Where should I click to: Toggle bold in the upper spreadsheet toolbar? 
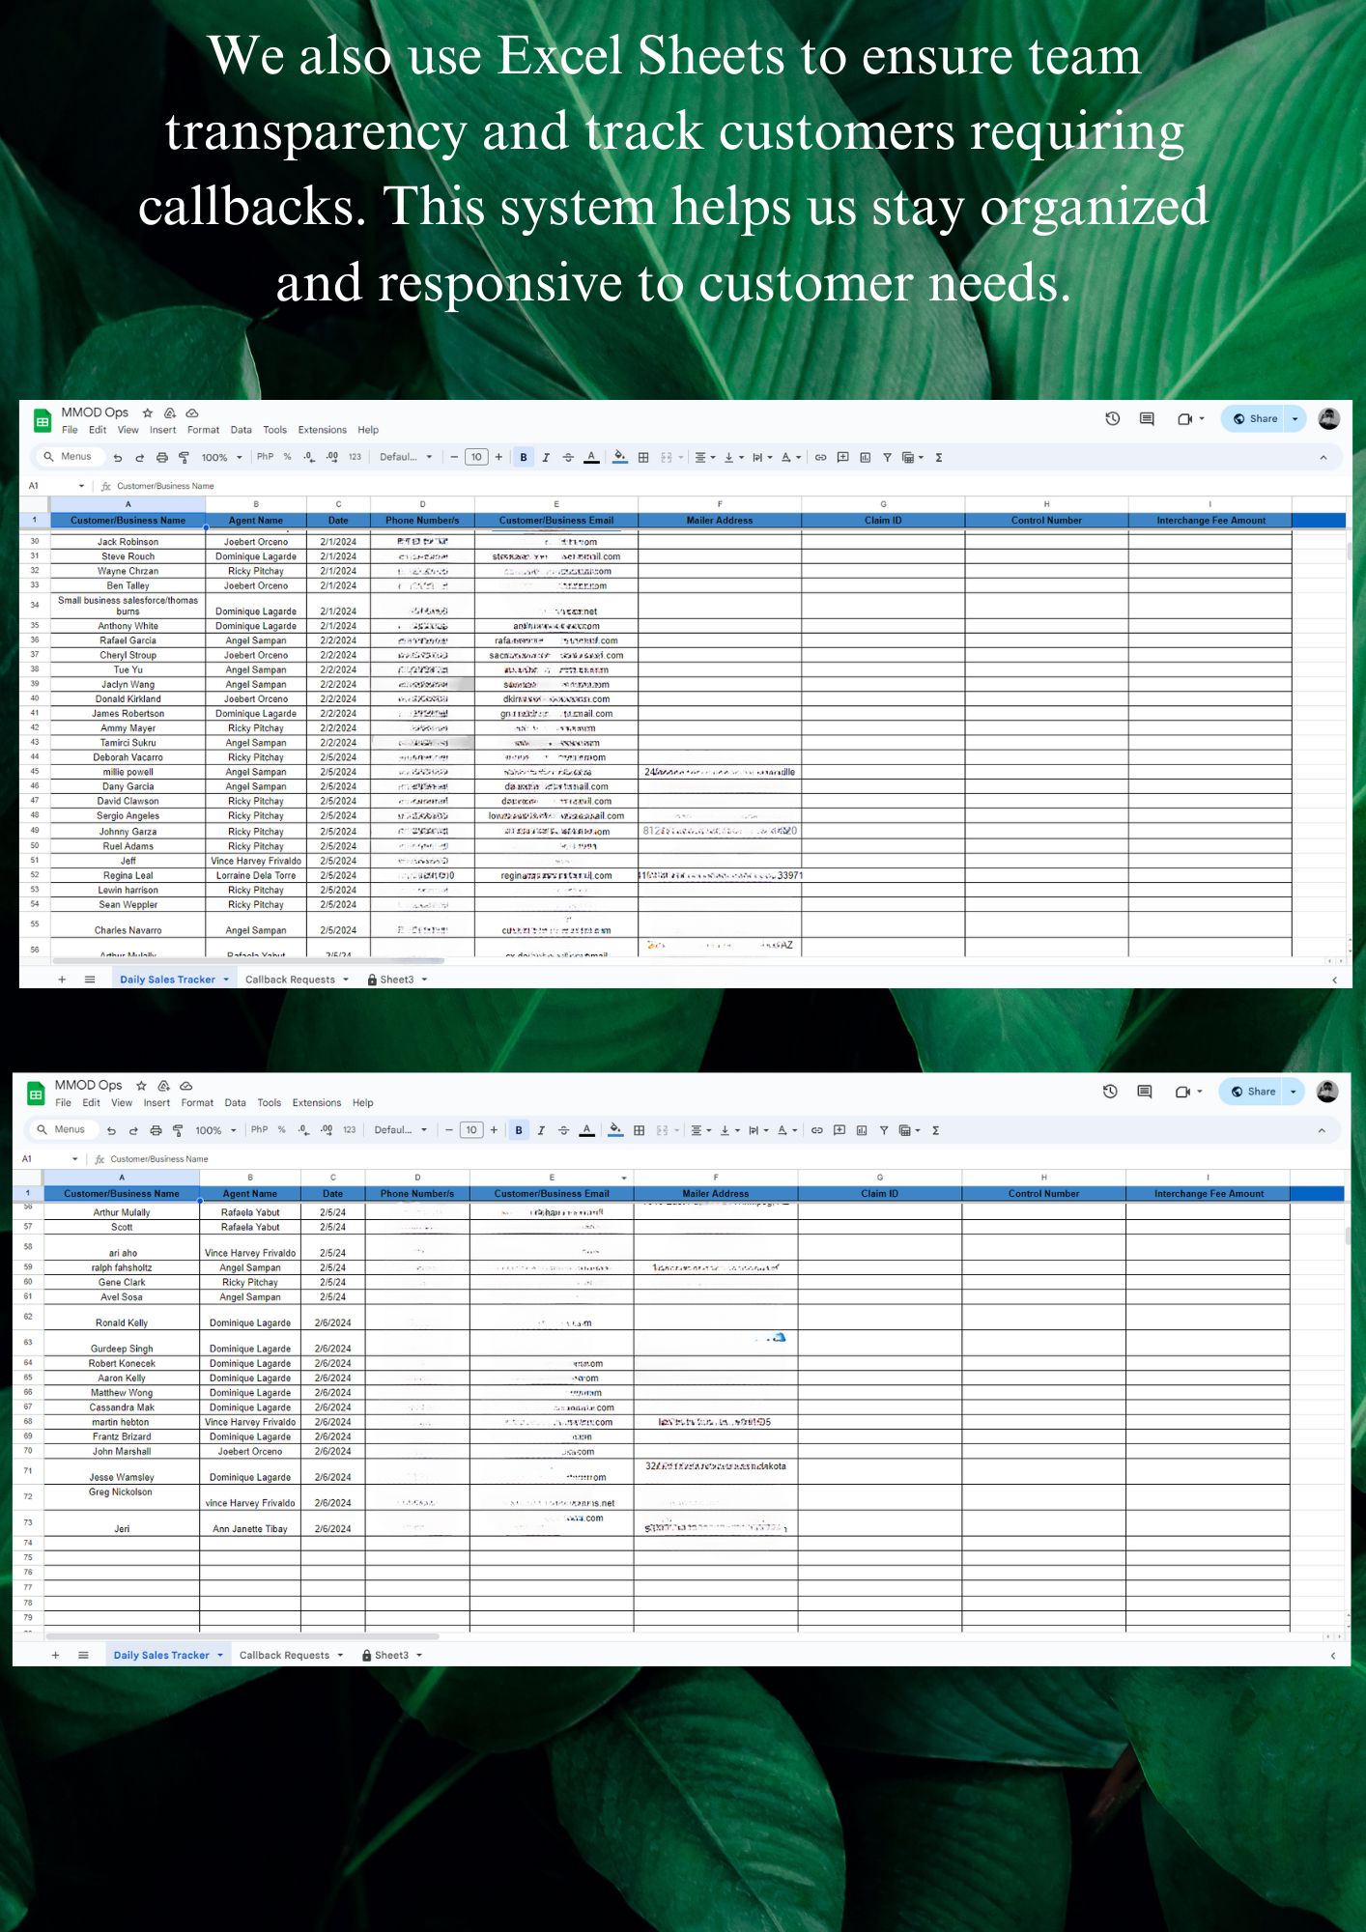click(x=524, y=458)
